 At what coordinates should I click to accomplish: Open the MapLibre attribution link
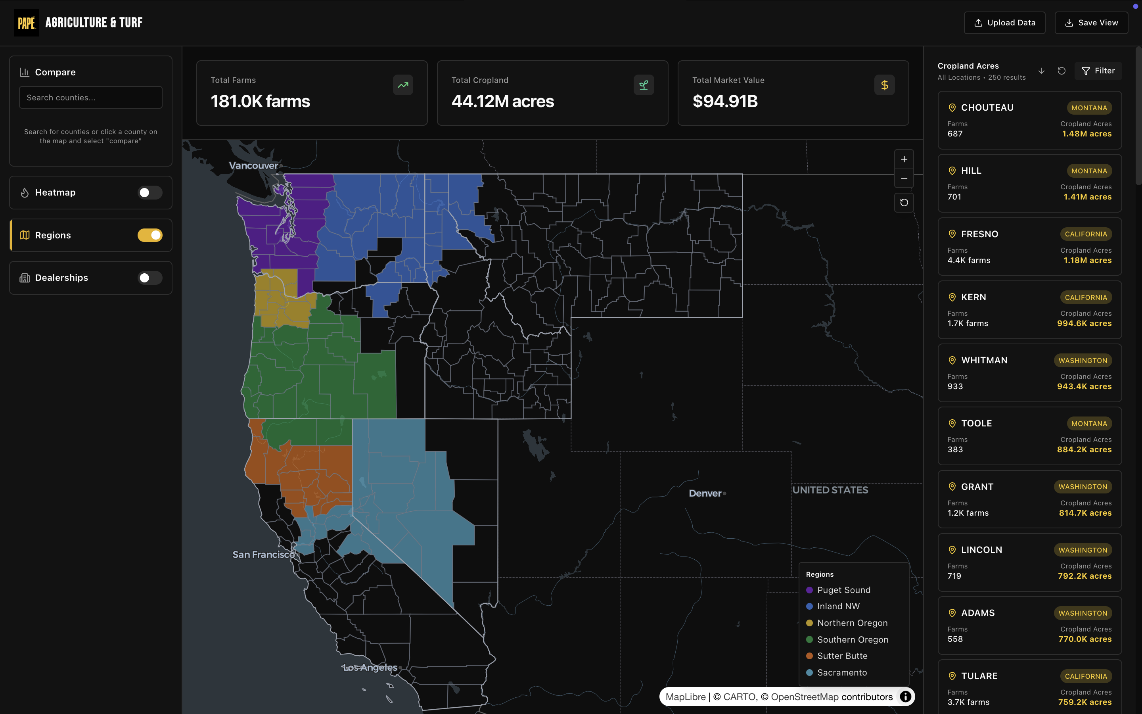[x=685, y=697]
